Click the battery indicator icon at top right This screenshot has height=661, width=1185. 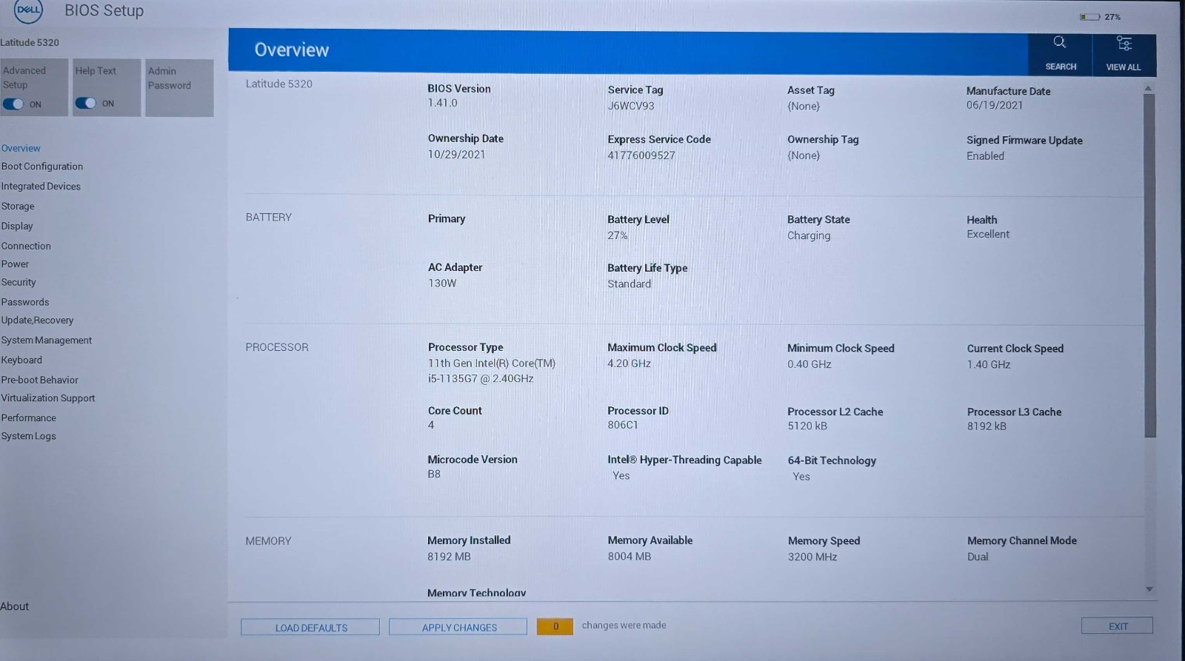(x=1089, y=17)
